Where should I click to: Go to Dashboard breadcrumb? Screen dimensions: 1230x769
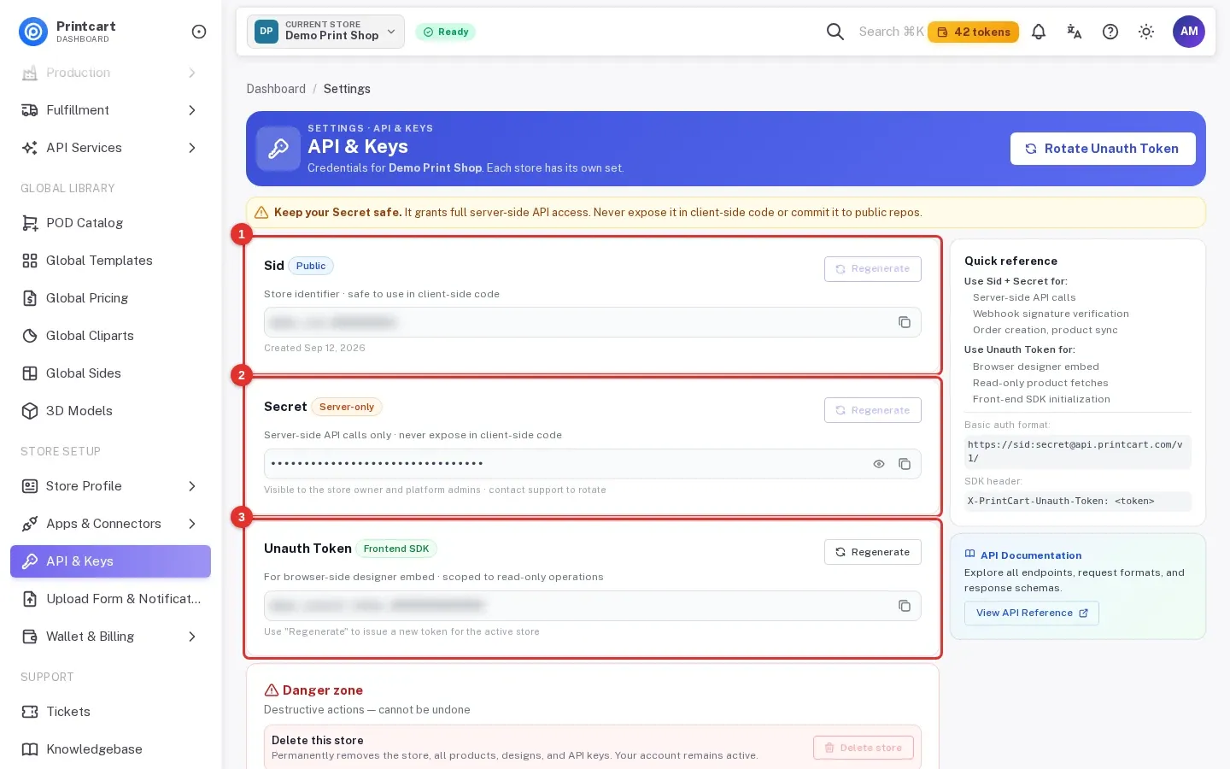coord(276,89)
